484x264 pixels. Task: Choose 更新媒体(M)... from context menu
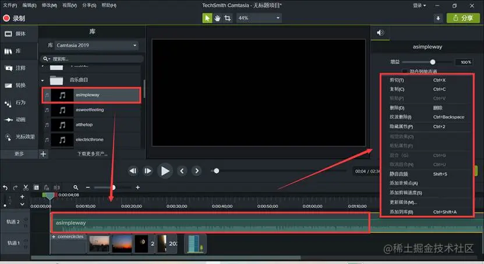[x=426, y=203]
